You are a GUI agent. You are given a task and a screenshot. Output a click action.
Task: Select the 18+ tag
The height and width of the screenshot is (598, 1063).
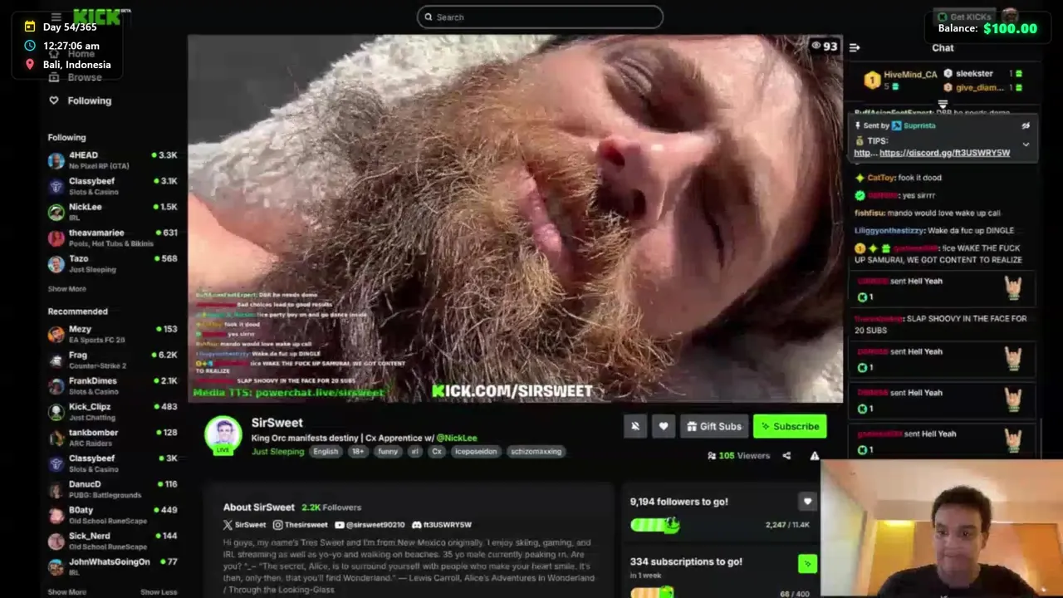pyautogui.click(x=357, y=452)
